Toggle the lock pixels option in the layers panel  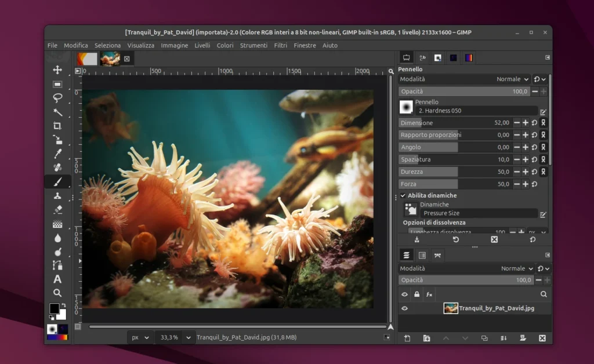coord(416,294)
